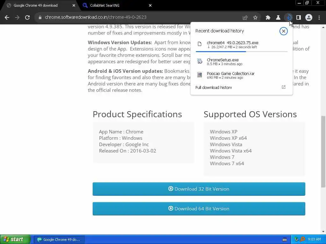Click Download 64 Bit Version button
Image resolution: width=326 pixels, height=244 pixels.
tap(199, 209)
